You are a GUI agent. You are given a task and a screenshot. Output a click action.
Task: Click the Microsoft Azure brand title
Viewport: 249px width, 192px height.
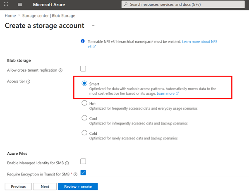point(49,5)
